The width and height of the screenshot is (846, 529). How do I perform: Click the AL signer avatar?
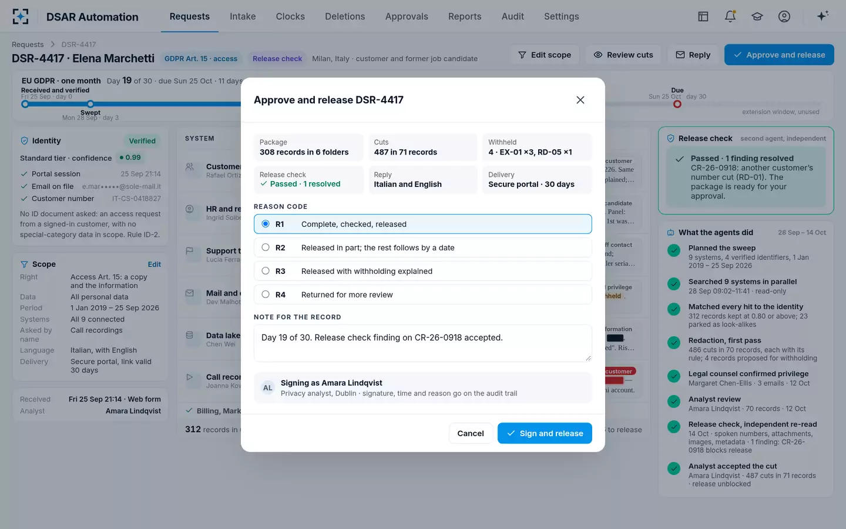click(268, 388)
